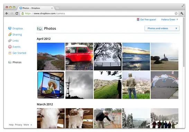Open the goat face close-up photo

[x=51, y=118]
